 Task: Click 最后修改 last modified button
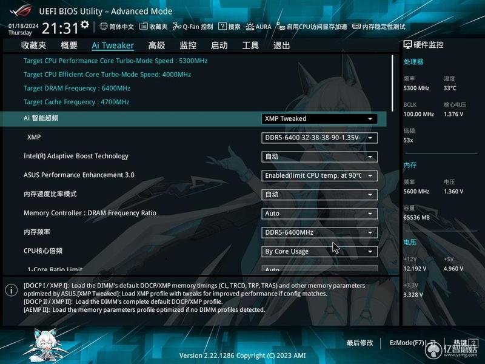pyautogui.click(x=360, y=343)
